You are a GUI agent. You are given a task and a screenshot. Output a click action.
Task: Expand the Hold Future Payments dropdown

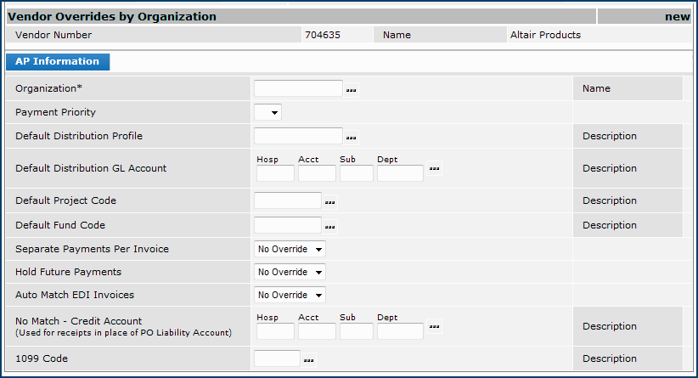click(290, 273)
